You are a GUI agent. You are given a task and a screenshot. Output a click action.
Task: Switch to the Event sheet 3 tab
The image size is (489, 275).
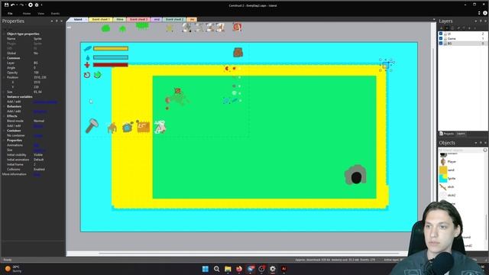(x=138, y=19)
